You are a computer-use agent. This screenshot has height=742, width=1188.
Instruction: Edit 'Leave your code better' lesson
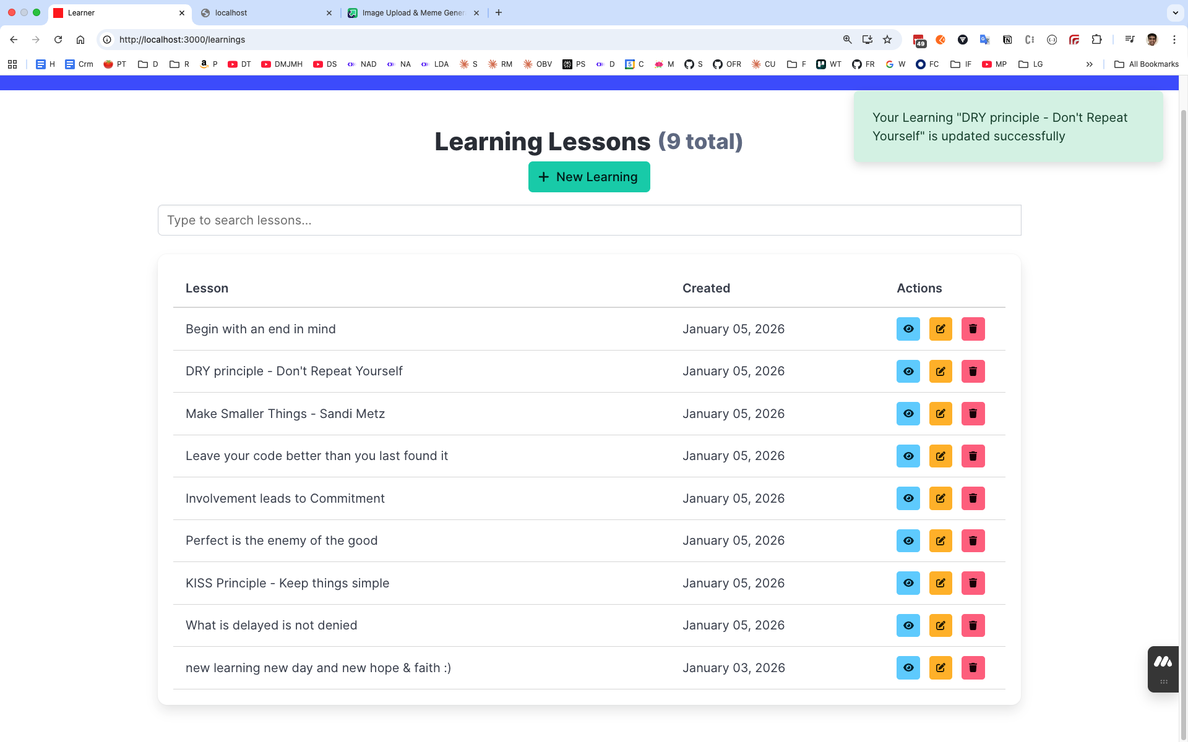[x=940, y=456]
